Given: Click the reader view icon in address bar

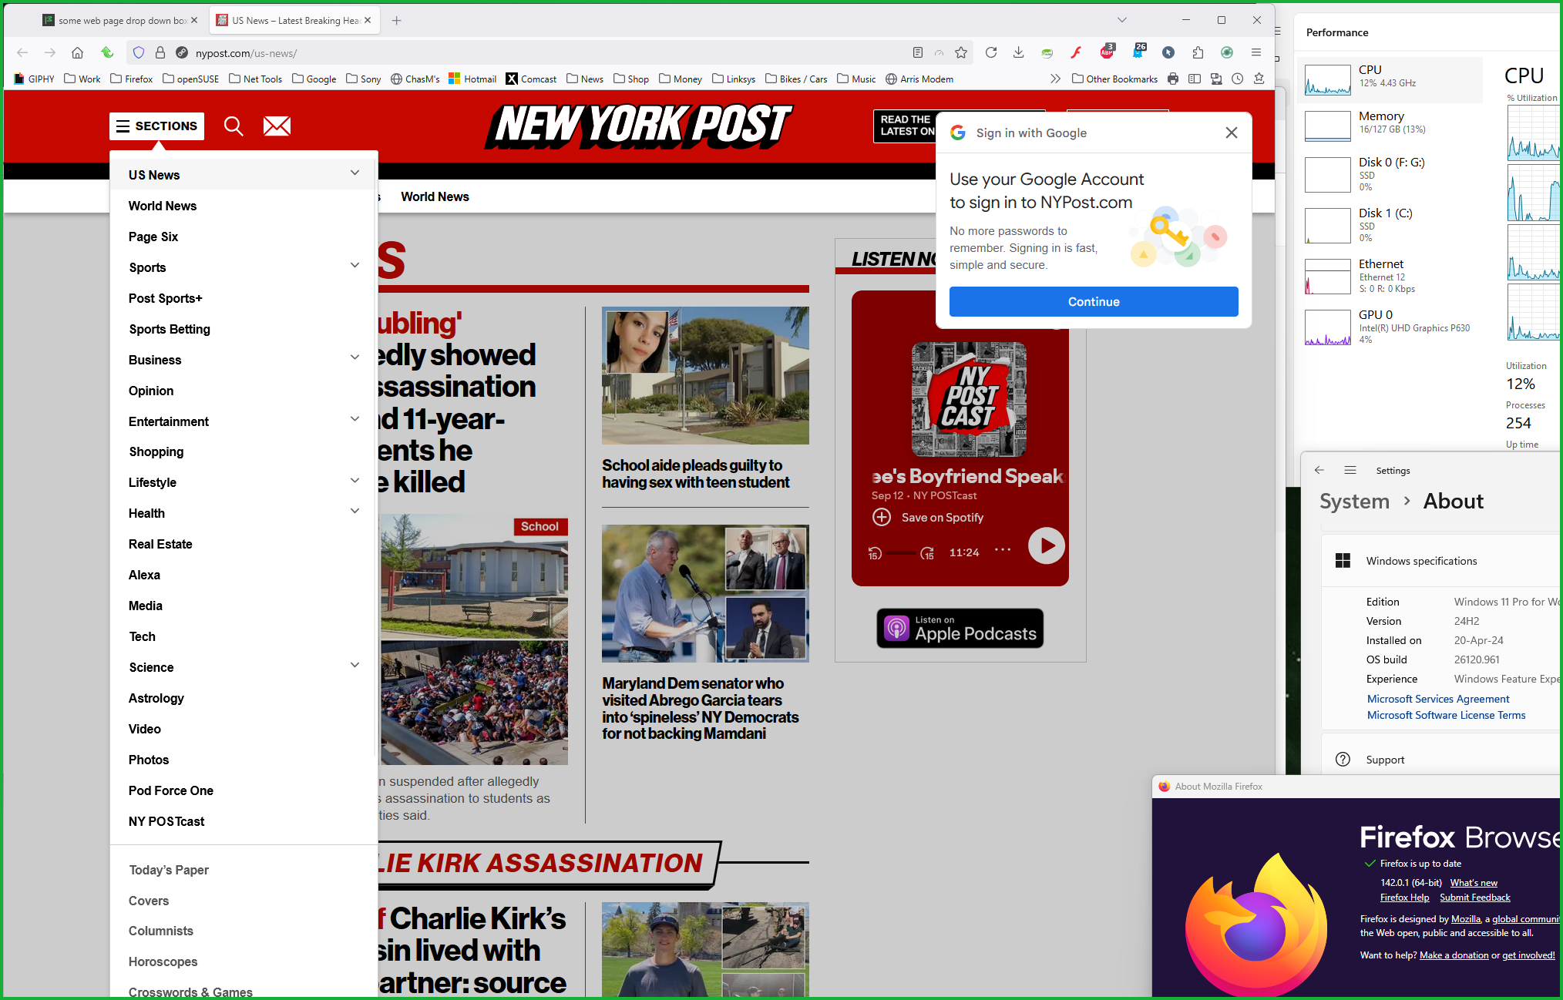Looking at the screenshot, I should pyautogui.click(x=917, y=52).
